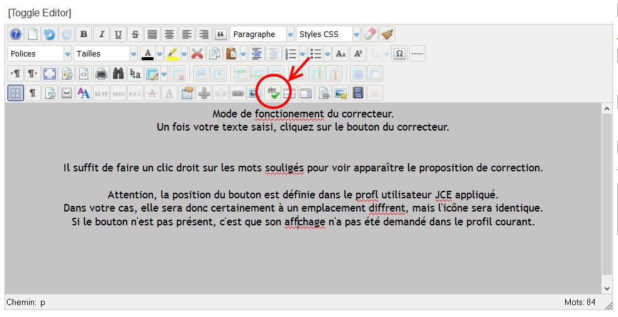Cut selection with the scissors icon
Image resolution: width=618 pixels, height=317 pixels.
click(197, 53)
